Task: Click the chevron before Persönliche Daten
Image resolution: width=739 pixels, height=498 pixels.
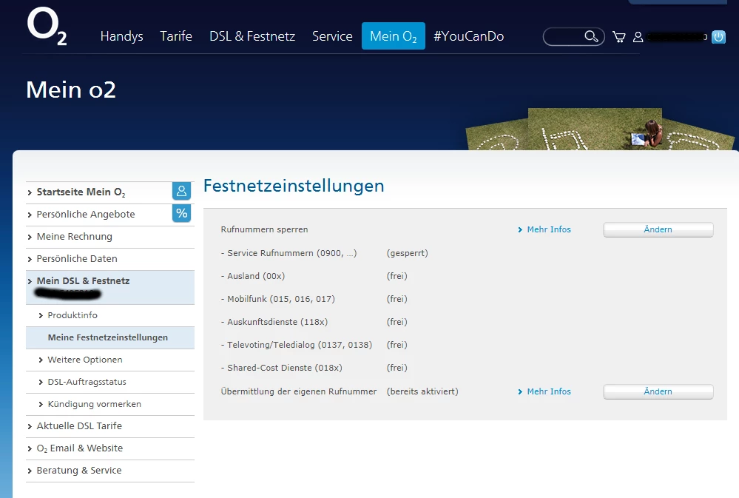Action: point(30,259)
